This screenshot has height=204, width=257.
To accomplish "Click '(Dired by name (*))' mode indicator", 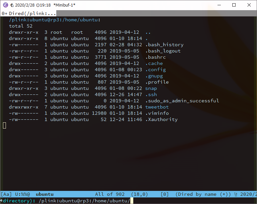I will click(203, 194).
